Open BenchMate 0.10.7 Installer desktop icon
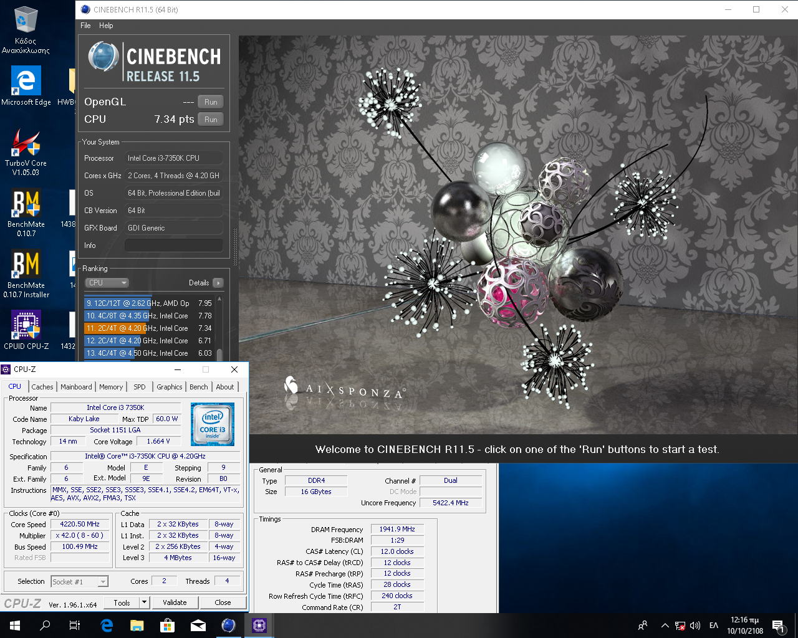Viewport: 798px width, 638px height. 26,274
